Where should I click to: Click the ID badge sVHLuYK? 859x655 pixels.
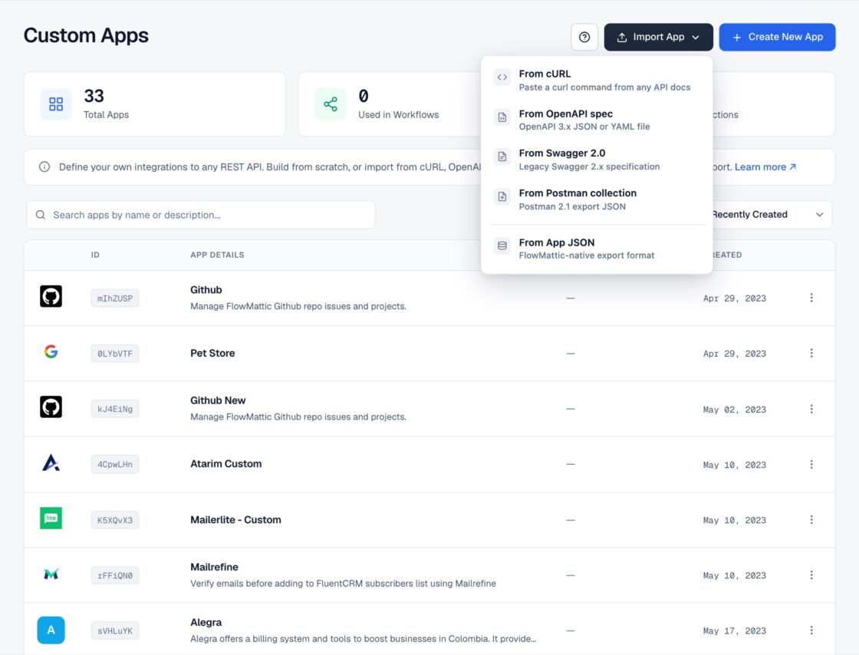(115, 631)
